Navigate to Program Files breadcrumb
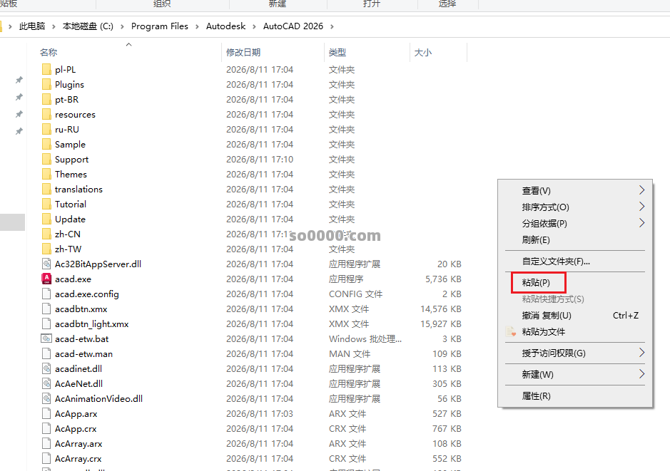Viewport: 670px width, 471px height. [x=160, y=26]
